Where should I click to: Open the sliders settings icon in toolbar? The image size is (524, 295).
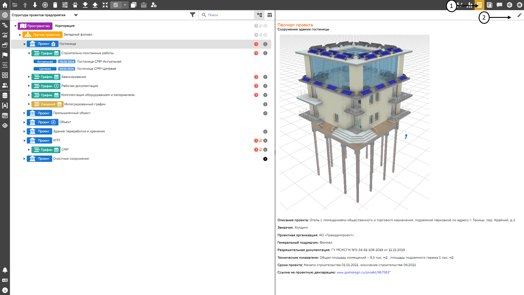pyautogui.click(x=65, y=5)
